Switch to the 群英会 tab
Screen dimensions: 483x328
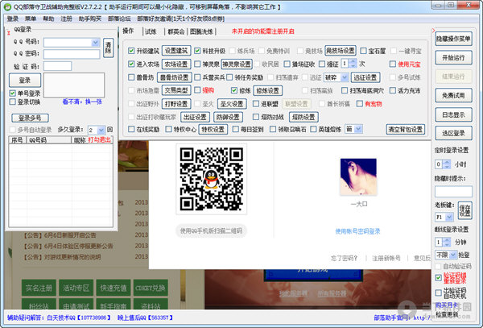pyautogui.click(x=175, y=31)
